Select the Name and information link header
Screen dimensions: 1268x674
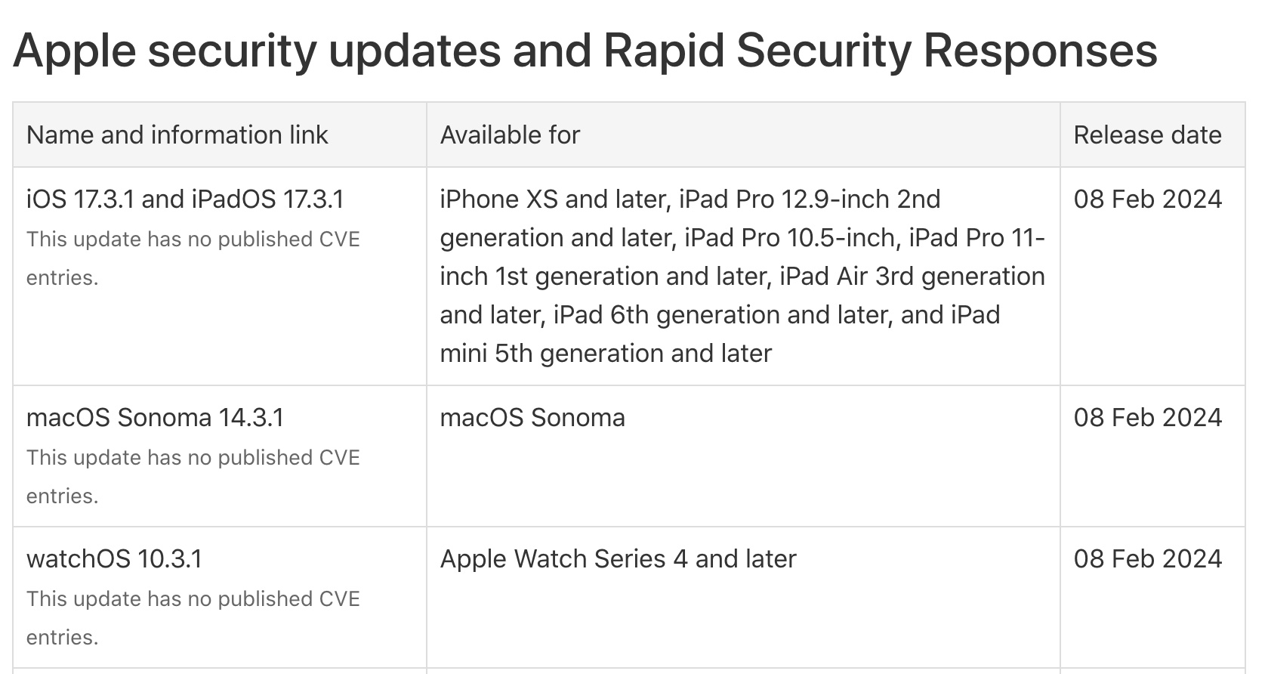pos(177,135)
